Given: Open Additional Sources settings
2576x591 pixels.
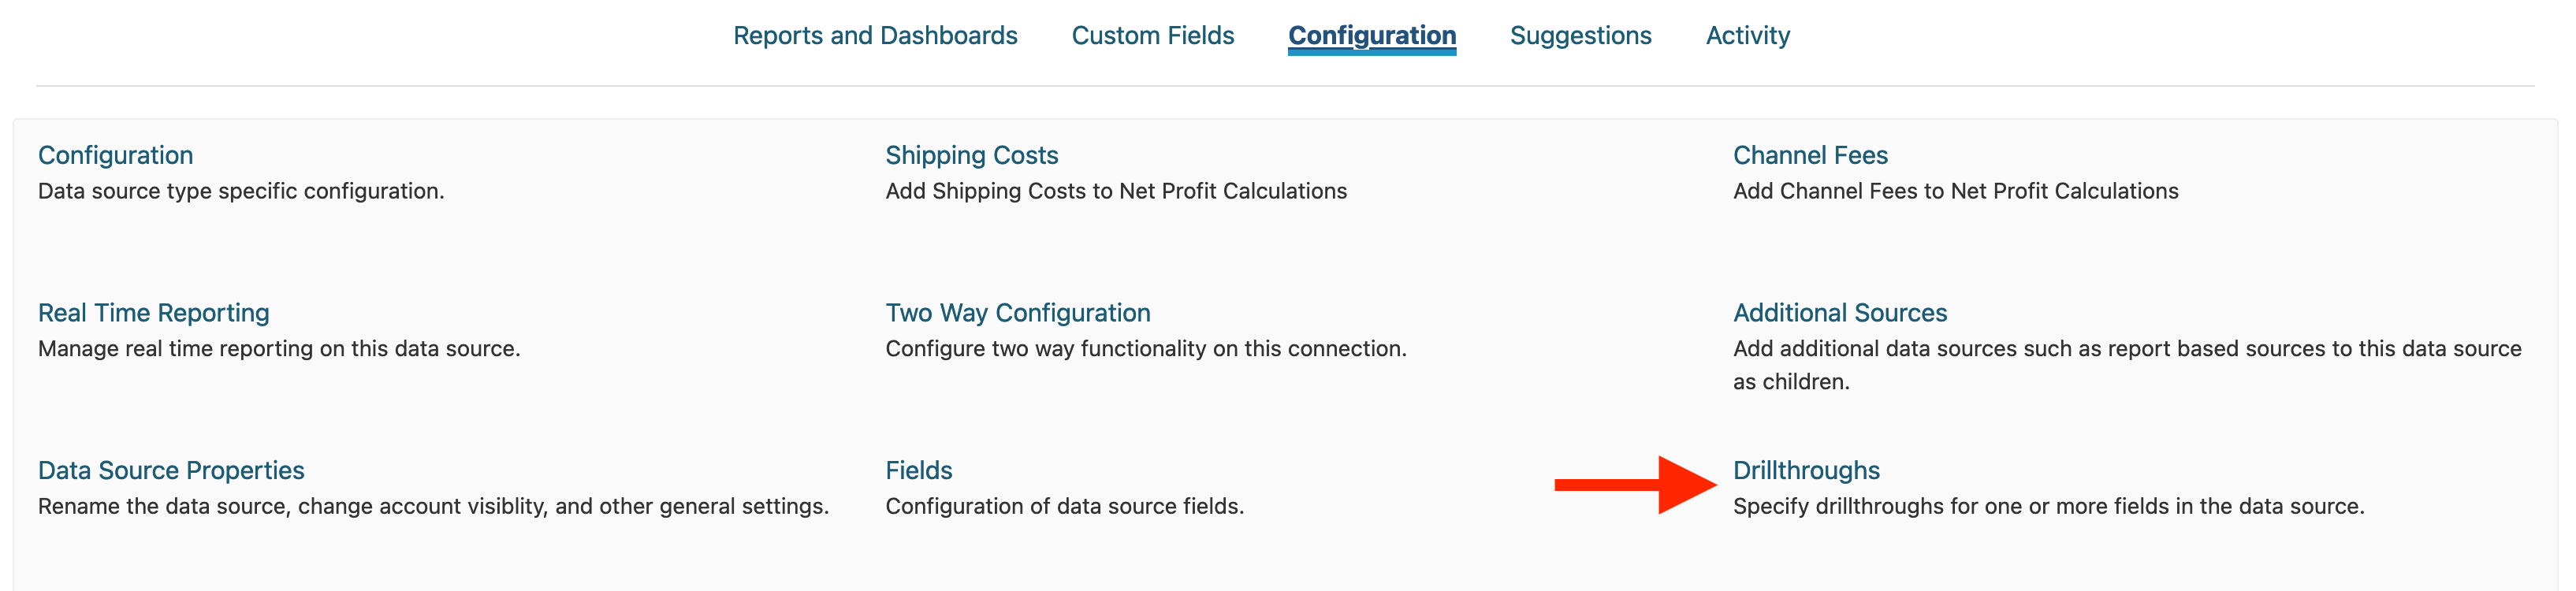Looking at the screenshot, I should [1840, 312].
